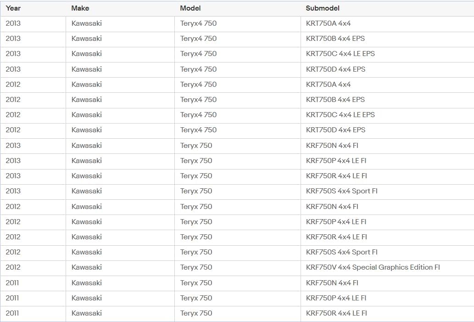The height and width of the screenshot is (322, 474).
Task: Click the Make column header
Action: pos(80,8)
